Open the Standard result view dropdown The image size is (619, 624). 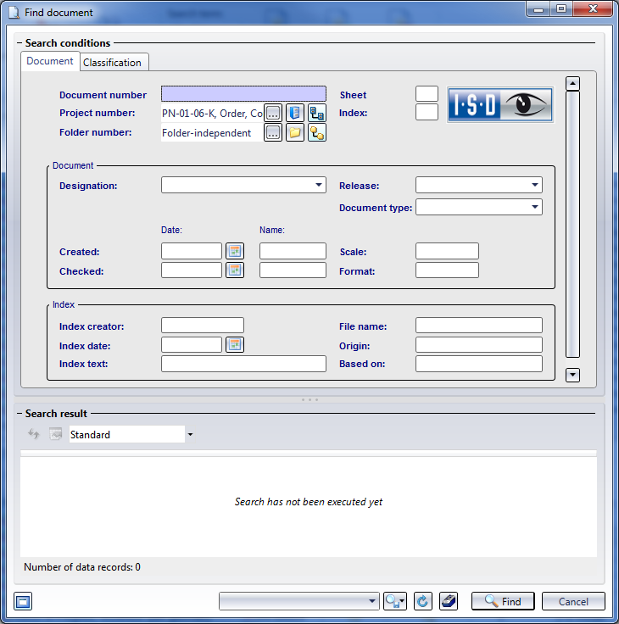coord(190,435)
